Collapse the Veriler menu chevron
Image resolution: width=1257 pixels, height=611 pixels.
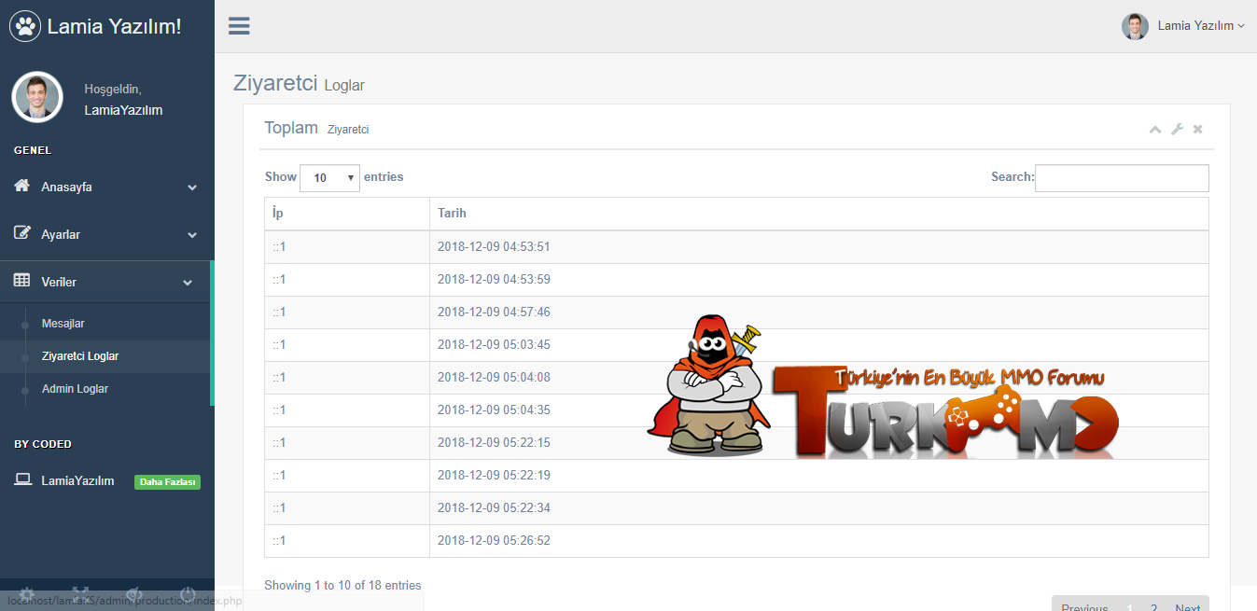[x=188, y=283]
